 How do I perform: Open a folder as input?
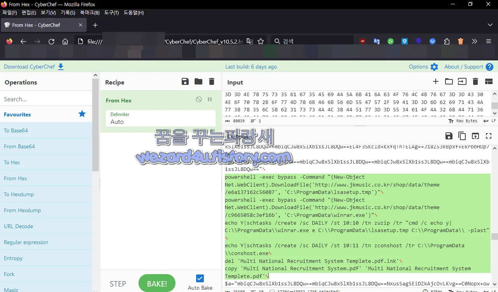tap(449, 81)
